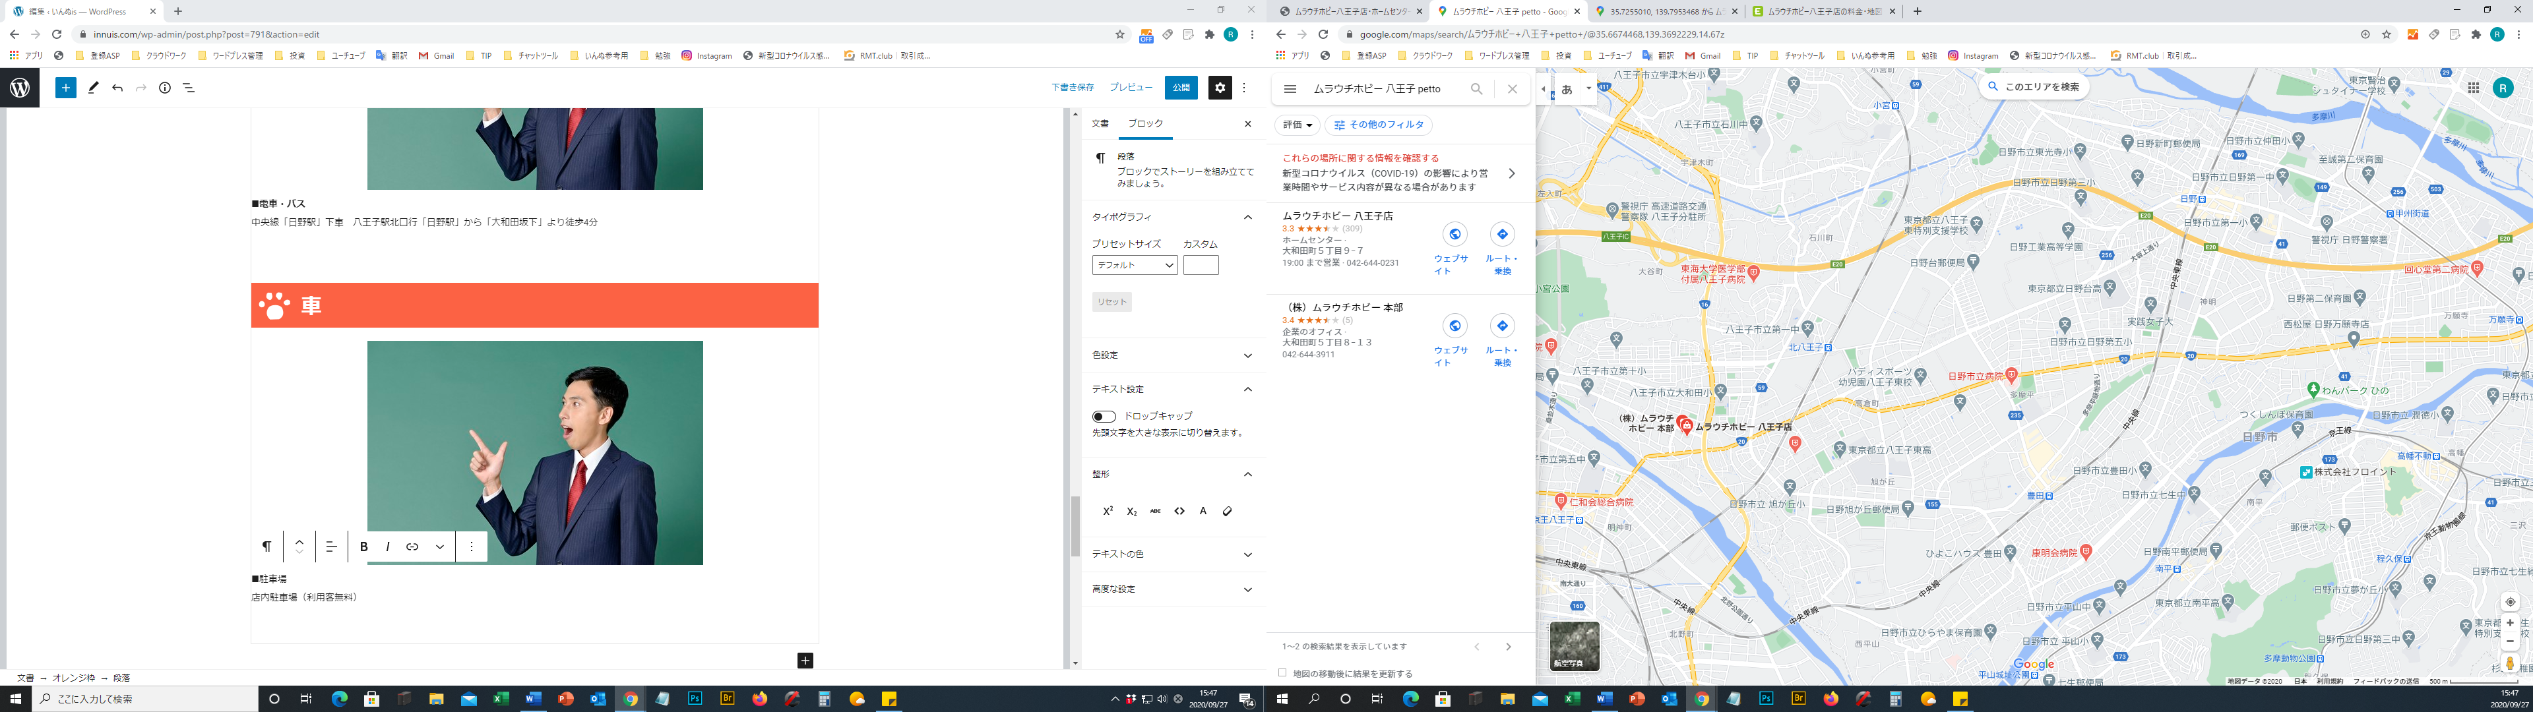Apply inline code formatting in sidebar

click(1179, 512)
